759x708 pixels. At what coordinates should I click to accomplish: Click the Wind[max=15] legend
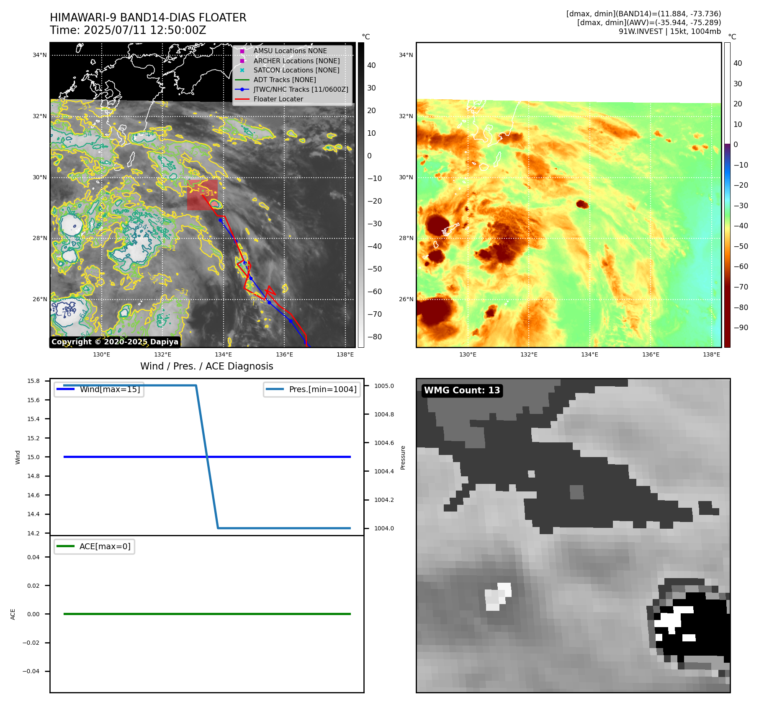[99, 389]
